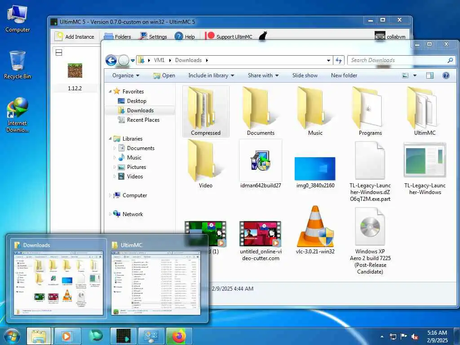Select Windows XP Aero 2 build 7225 file

(x=370, y=241)
